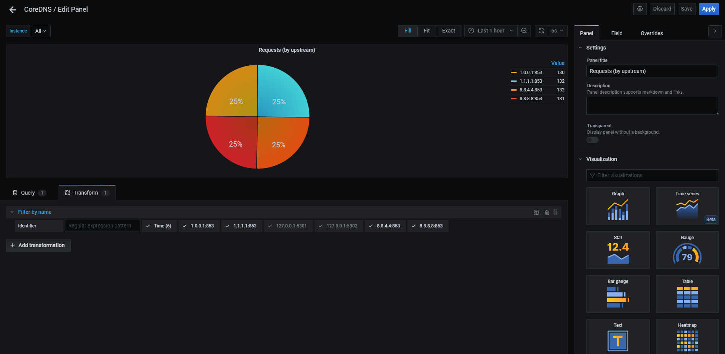The image size is (725, 354).
Task: Toggle the 8.8.8.8:853 field filter
Action: (x=428, y=226)
